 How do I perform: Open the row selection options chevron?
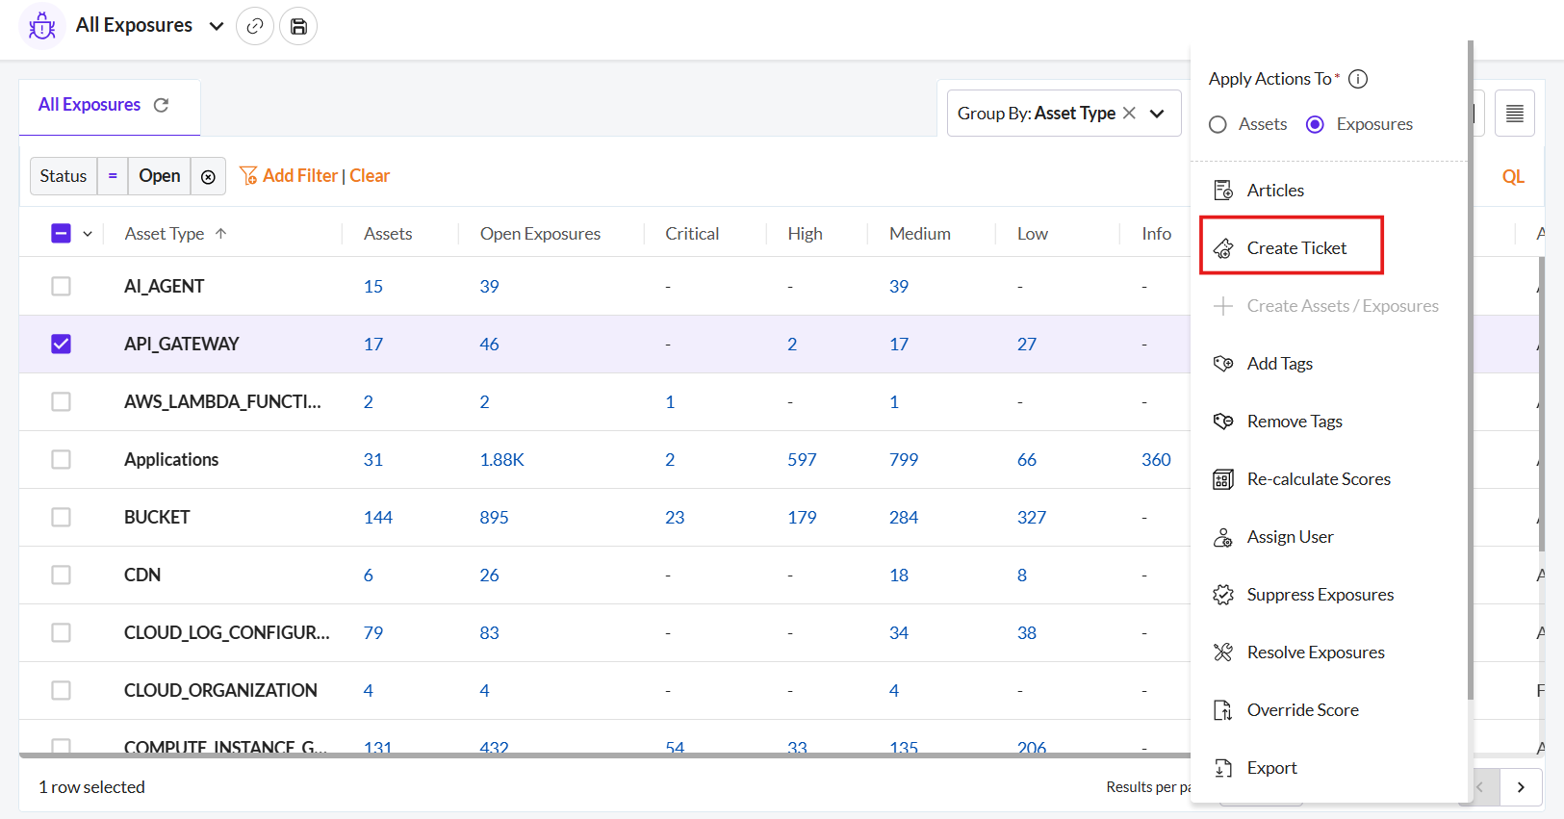click(x=88, y=234)
